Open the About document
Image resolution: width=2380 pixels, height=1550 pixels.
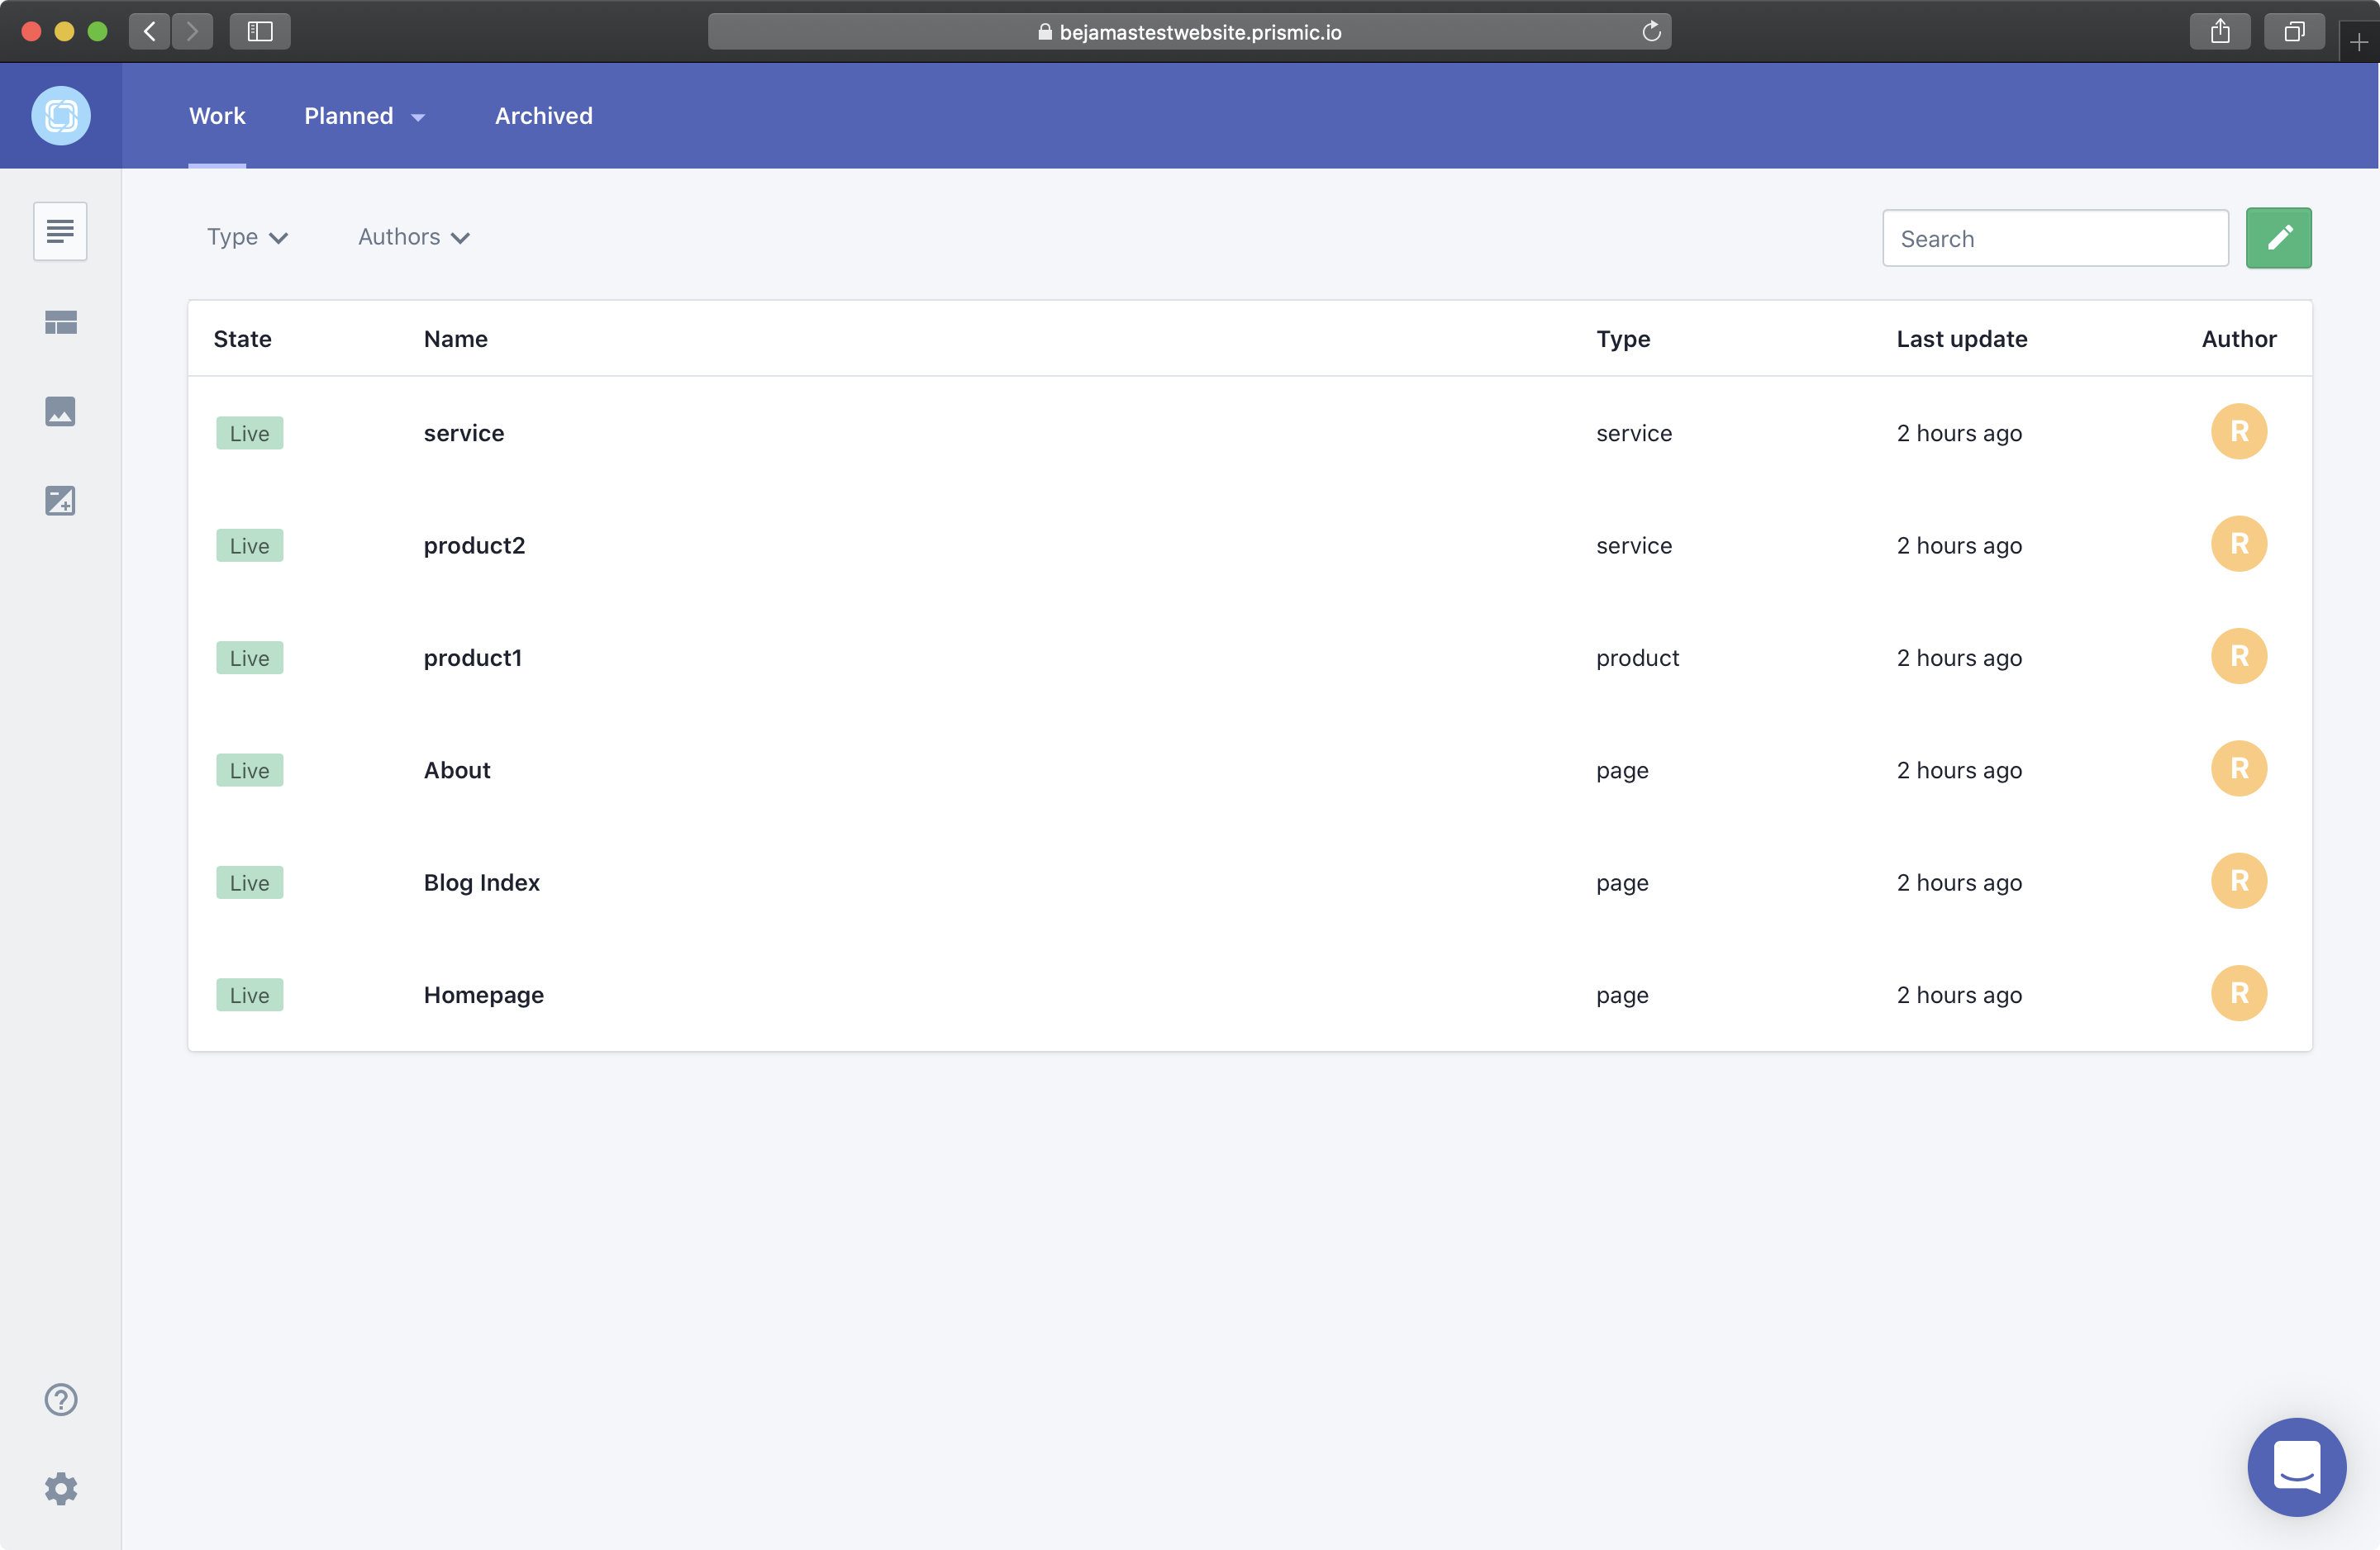[x=456, y=770]
